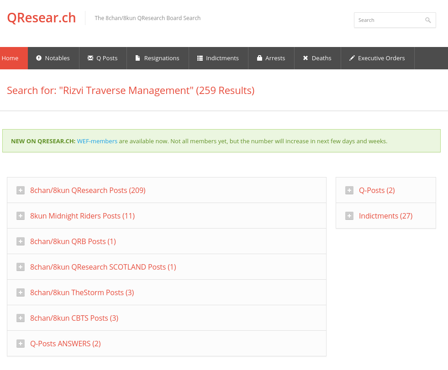Image resolution: width=448 pixels, height=370 pixels.
Task: Expand Q-Posts (2) plus icon
Action: [x=349, y=190]
